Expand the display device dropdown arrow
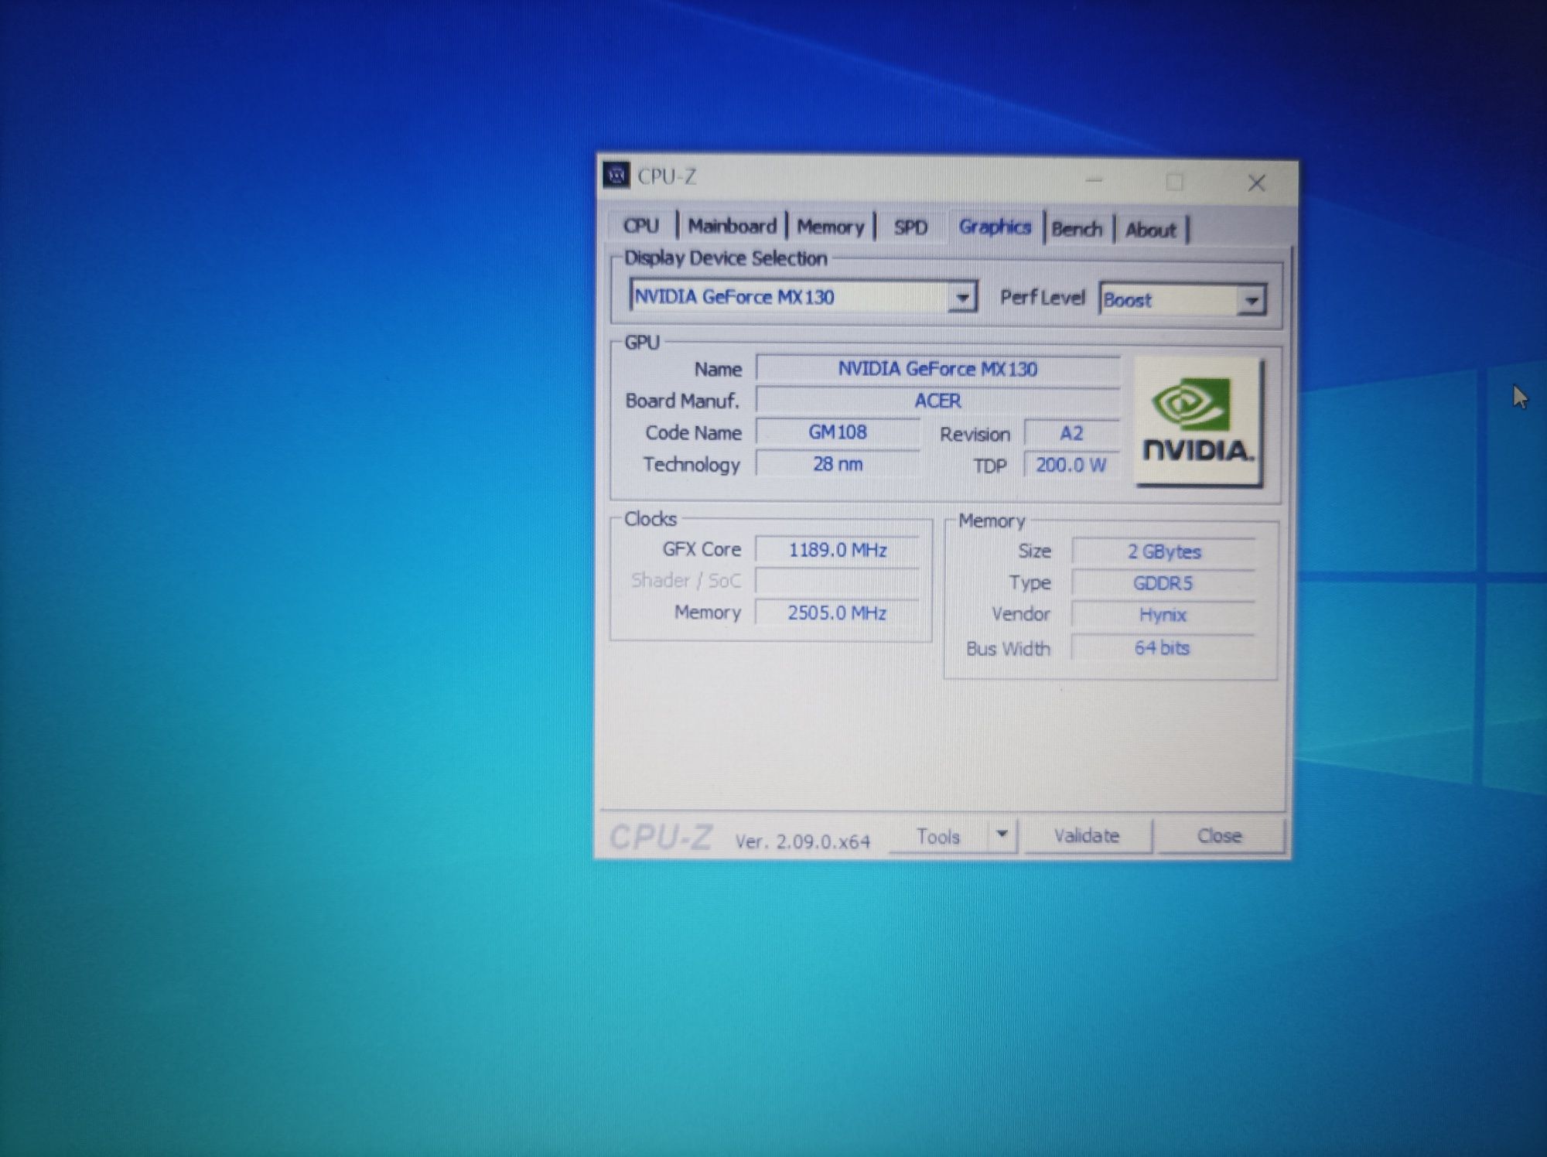Viewport: 1547px width, 1157px height. pyautogui.click(x=961, y=297)
